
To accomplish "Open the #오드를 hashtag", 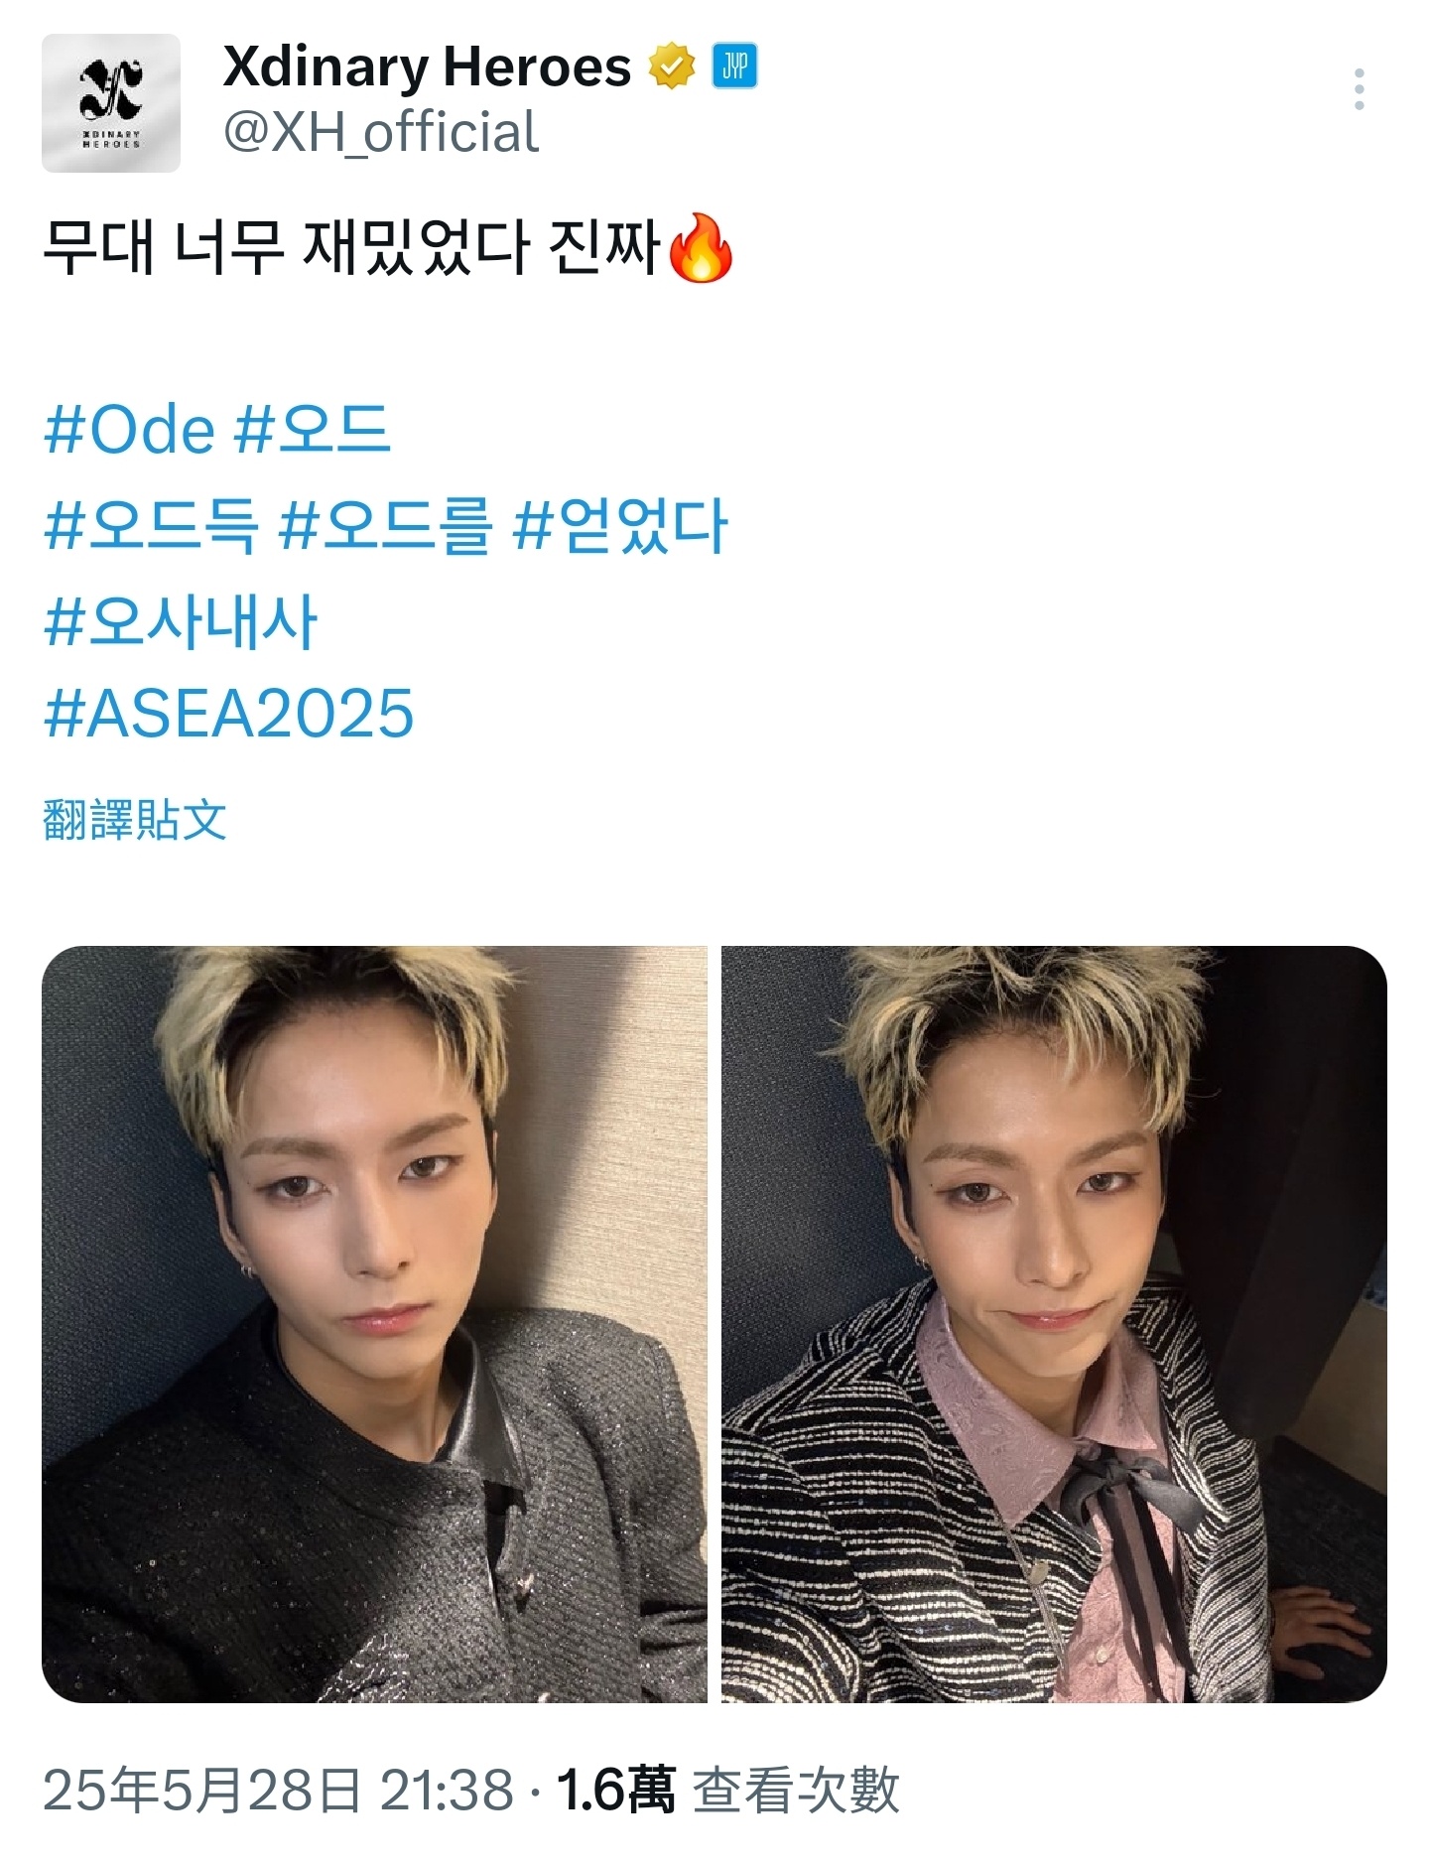I will coord(385,525).
